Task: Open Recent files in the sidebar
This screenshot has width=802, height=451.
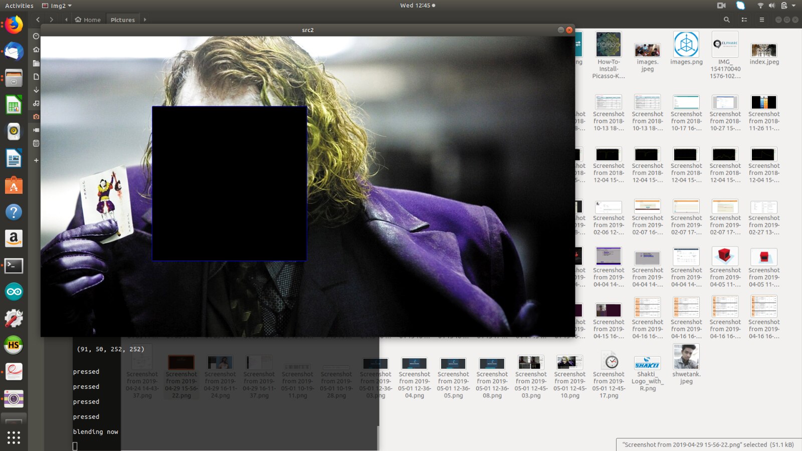Action: coord(36,36)
